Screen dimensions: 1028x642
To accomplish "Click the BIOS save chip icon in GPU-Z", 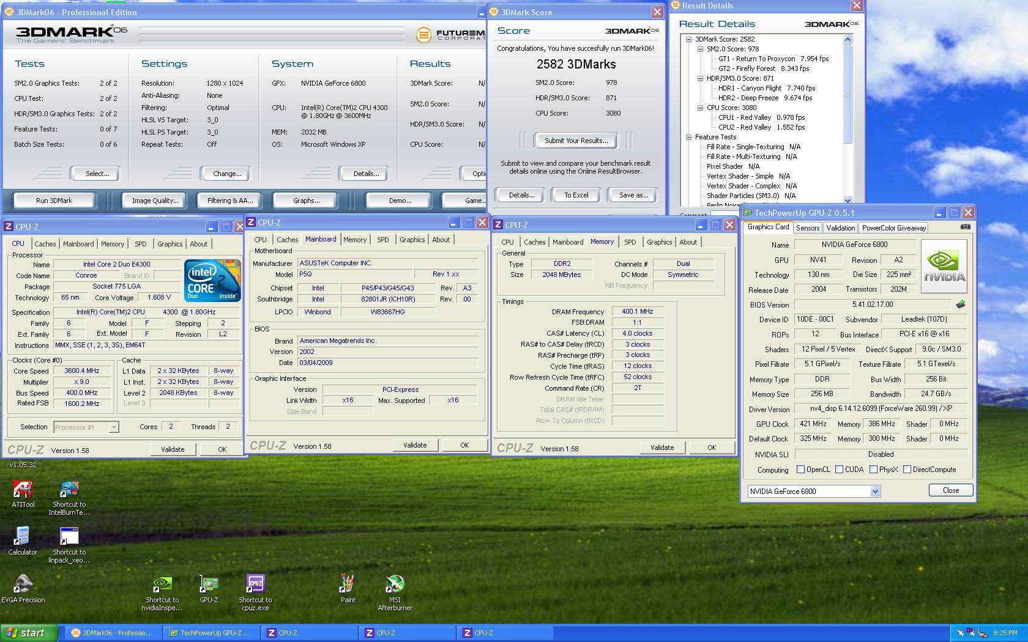I will [961, 304].
